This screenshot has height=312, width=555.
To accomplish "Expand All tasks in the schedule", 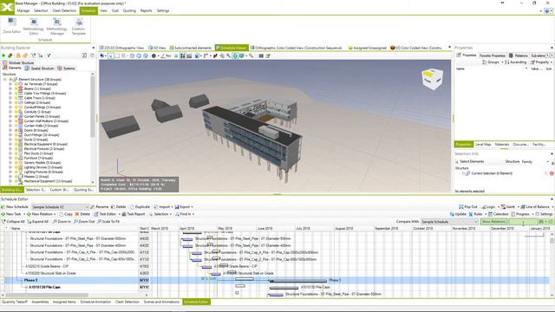I will point(38,222).
